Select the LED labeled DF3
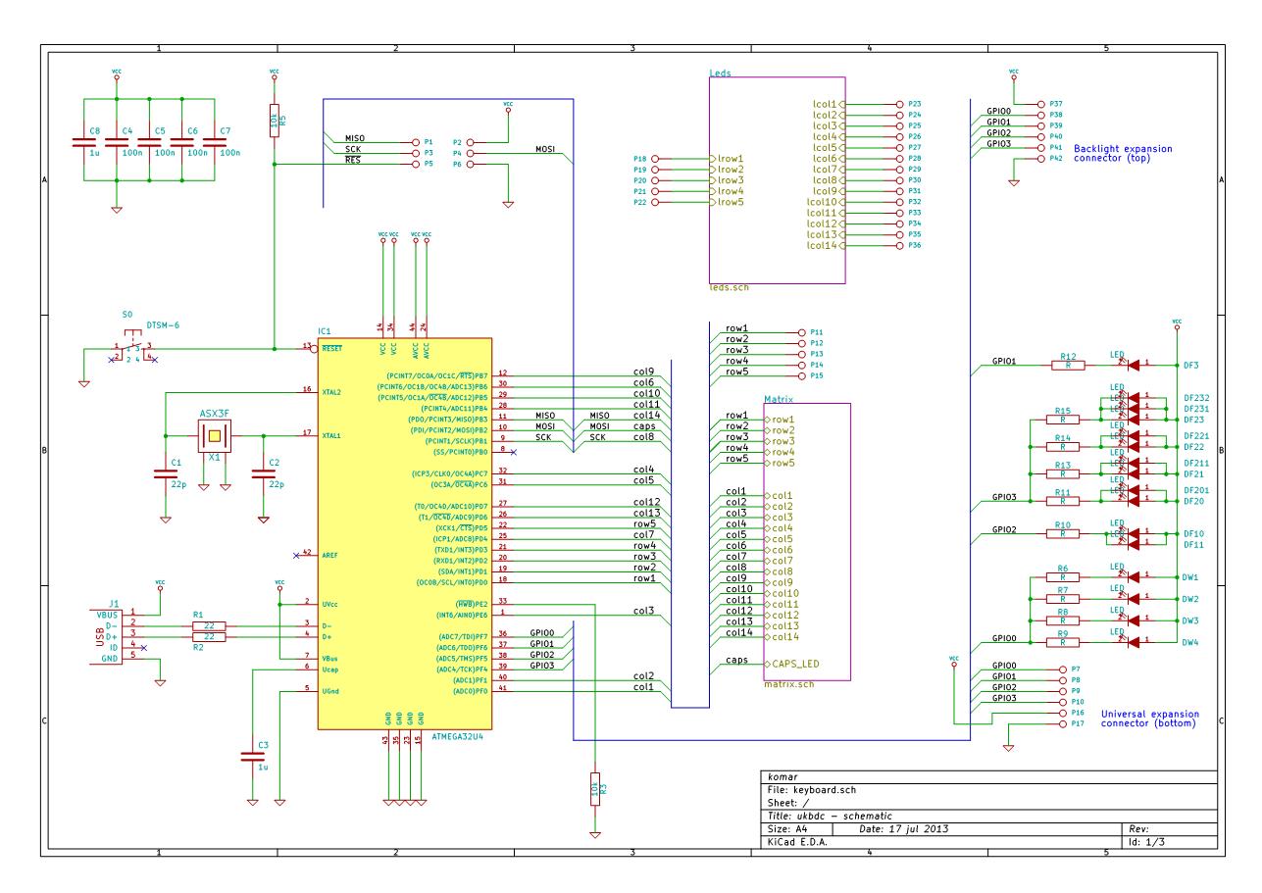The image size is (1262, 893). point(1131,364)
